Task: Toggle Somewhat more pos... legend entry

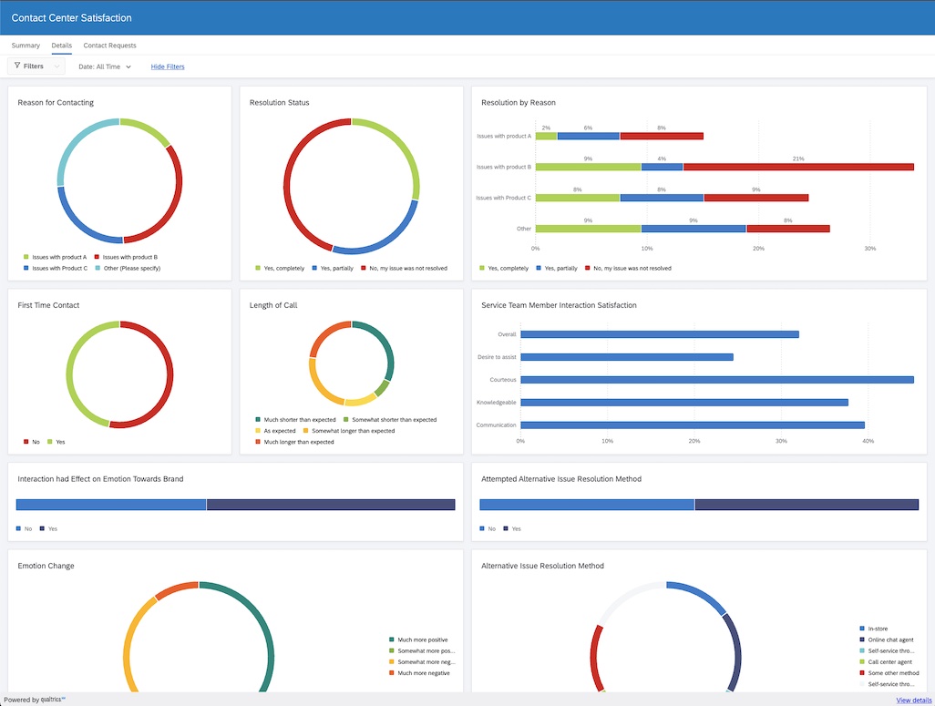Action: click(422, 651)
